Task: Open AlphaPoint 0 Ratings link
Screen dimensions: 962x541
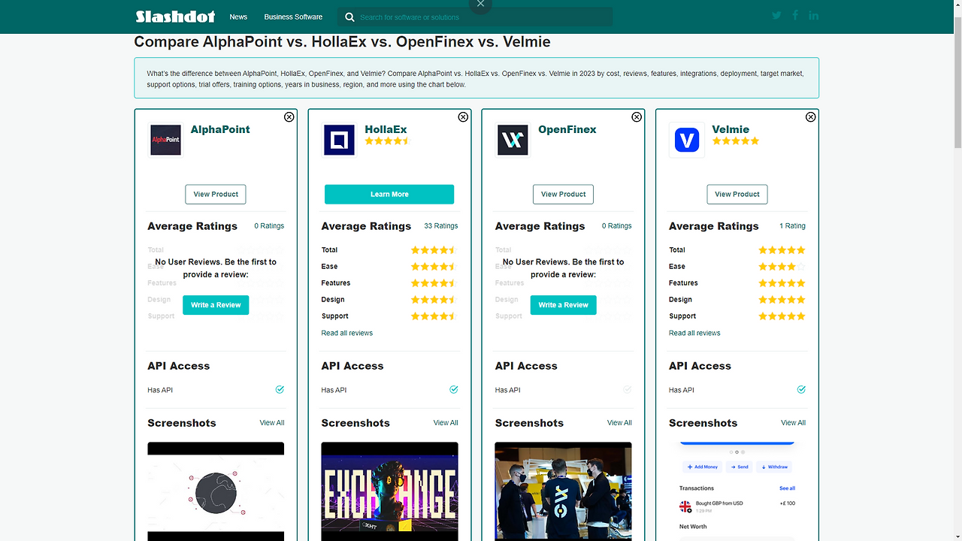Action: point(269,225)
